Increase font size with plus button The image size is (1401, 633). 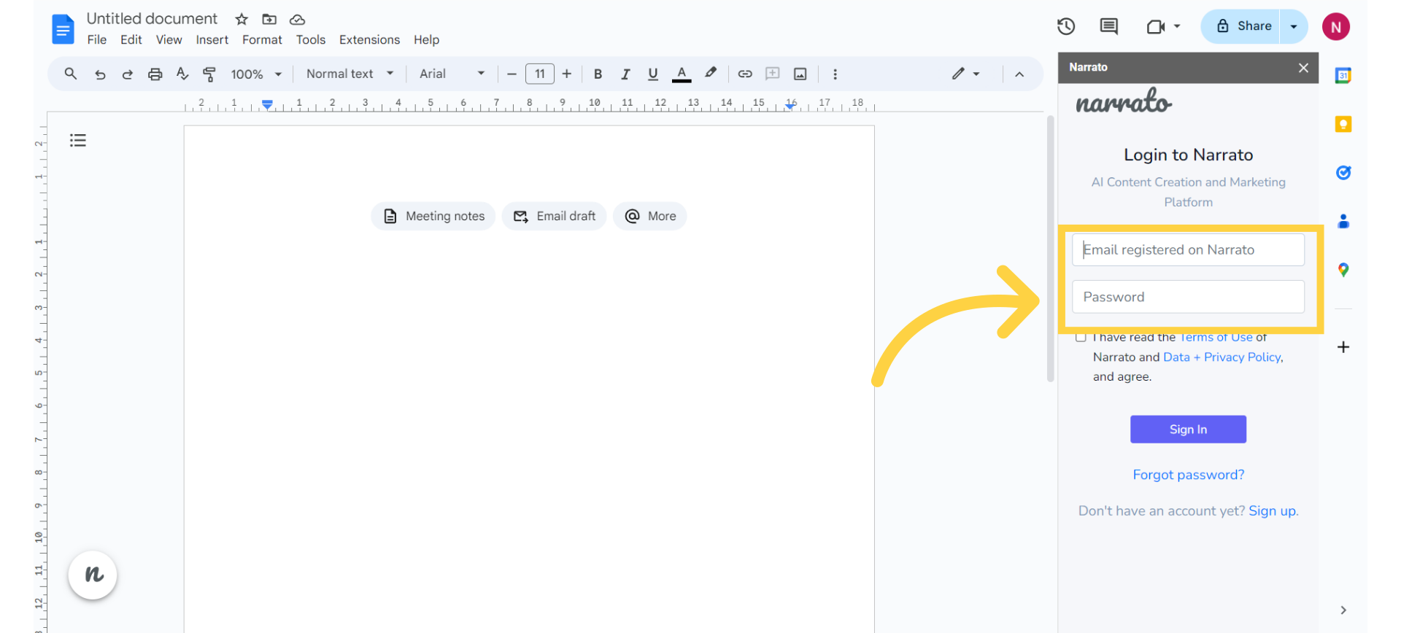tap(567, 74)
